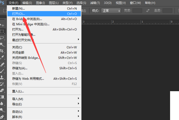Click the white canvas document area

coord(175,105)
